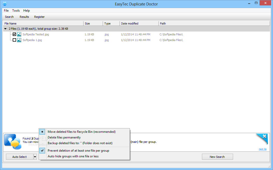Close the tip panel with the X
Screen dimensions: 273x170
click(264, 136)
